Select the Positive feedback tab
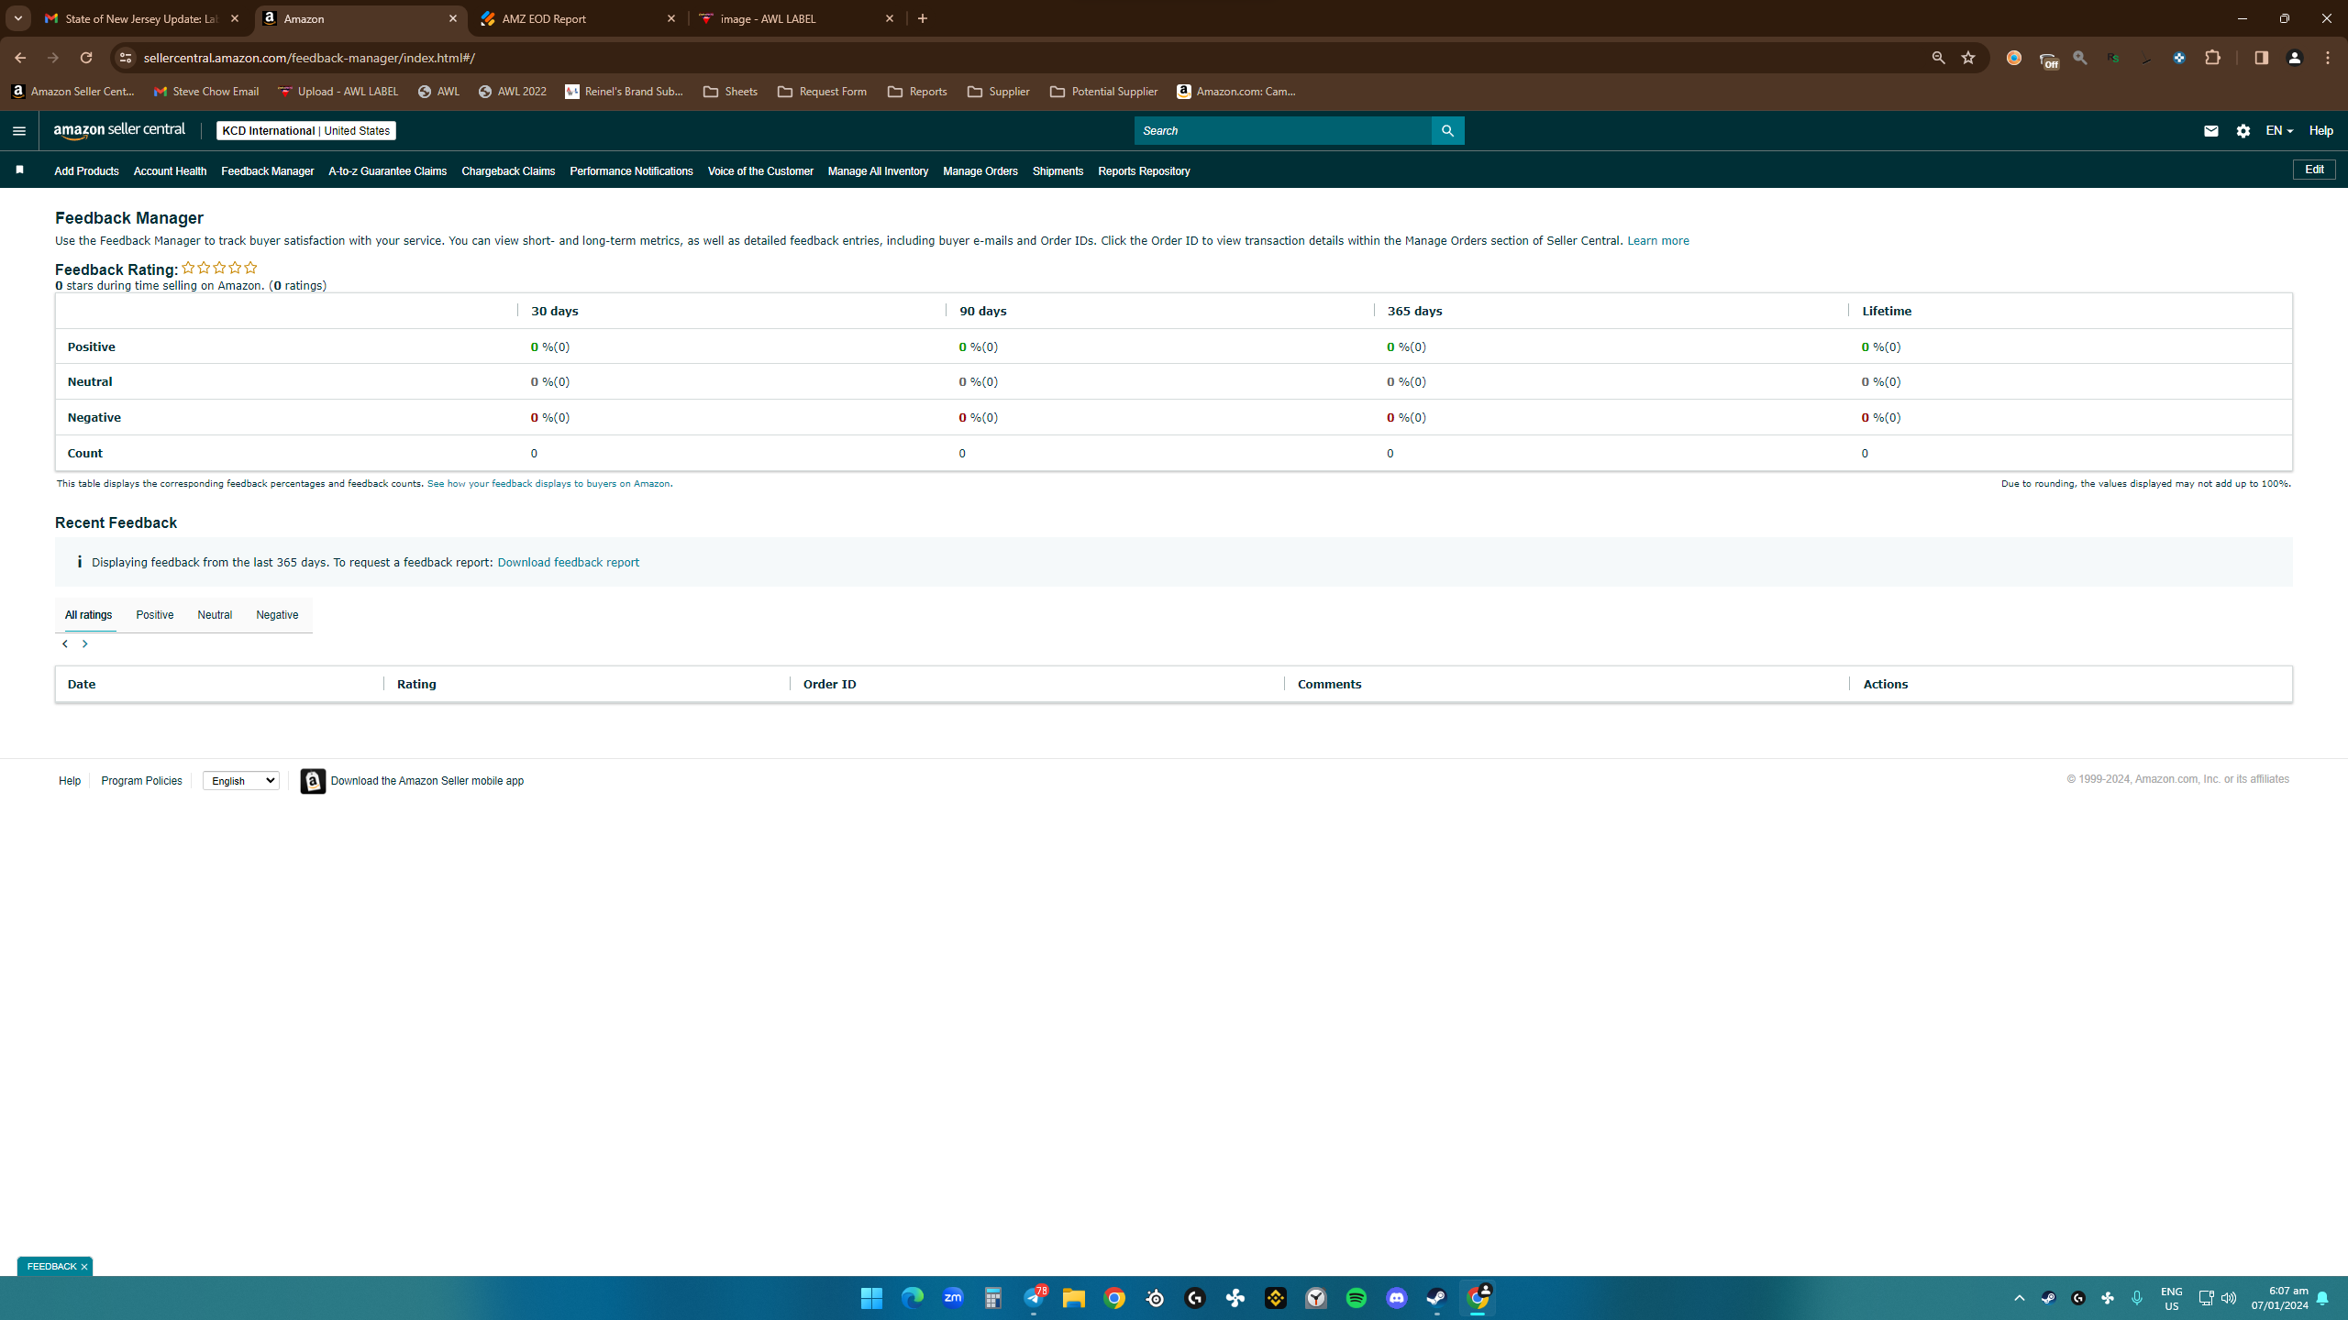Screen dimensions: 2348x1320 [x=154, y=615]
